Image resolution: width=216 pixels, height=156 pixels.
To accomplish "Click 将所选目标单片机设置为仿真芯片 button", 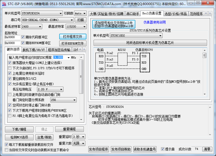I will pyautogui.click(x=150, y=43).
